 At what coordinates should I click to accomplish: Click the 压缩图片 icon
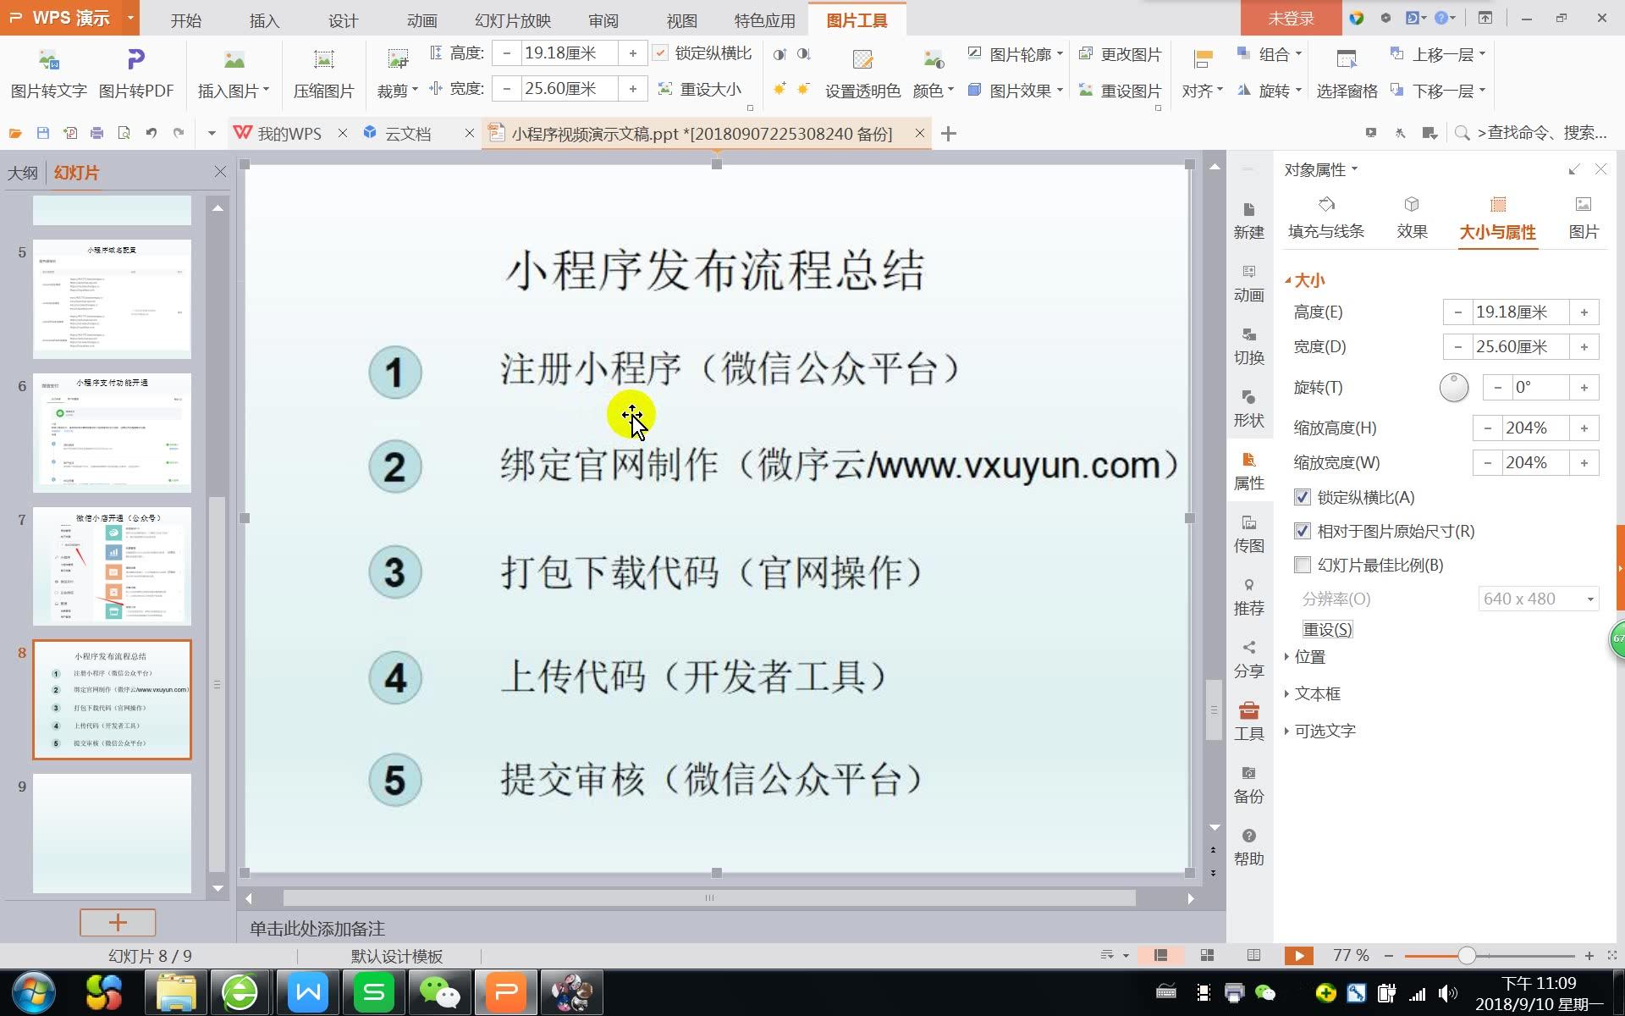point(323,72)
